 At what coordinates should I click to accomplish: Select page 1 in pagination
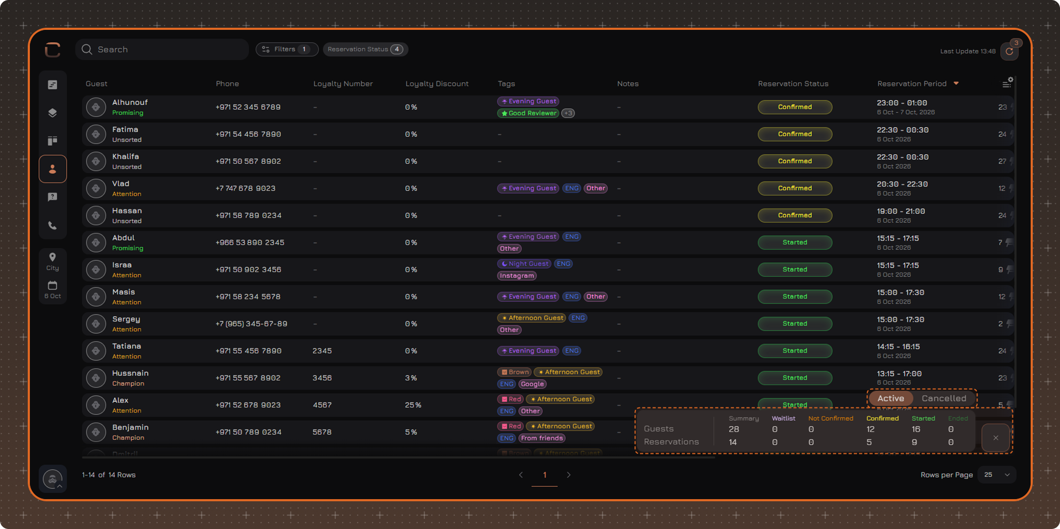(544, 475)
